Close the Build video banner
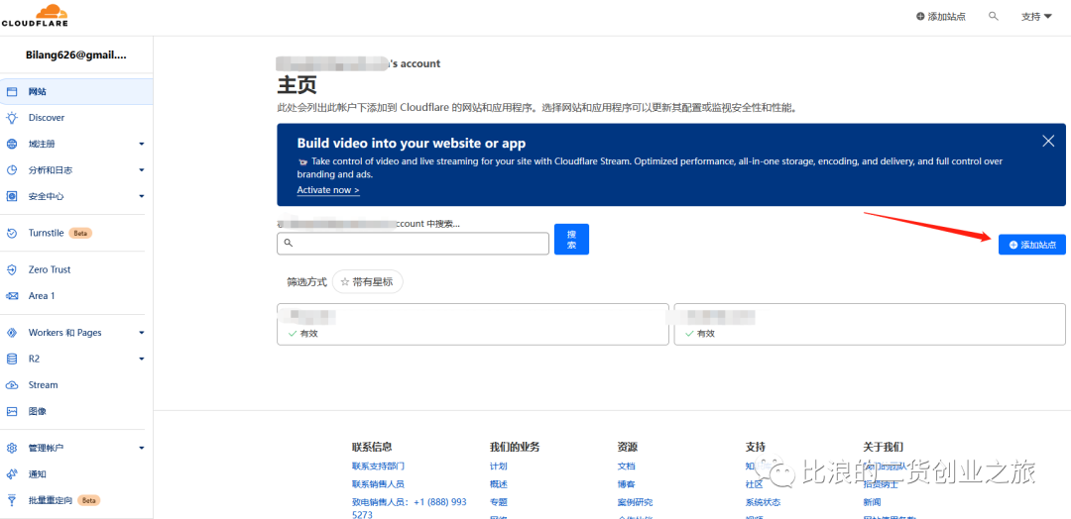 pyautogui.click(x=1048, y=142)
